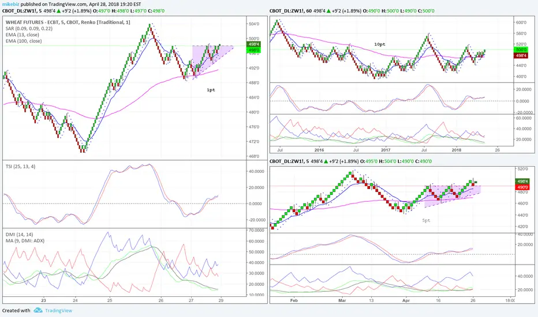Image resolution: width=538 pixels, height=317 pixels.
Task: Click the 70.0000 level on the DMI pane scale
Action: (256, 231)
